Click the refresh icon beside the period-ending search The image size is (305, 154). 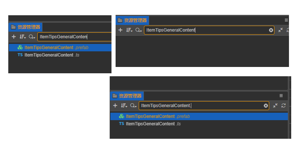coord(284,106)
